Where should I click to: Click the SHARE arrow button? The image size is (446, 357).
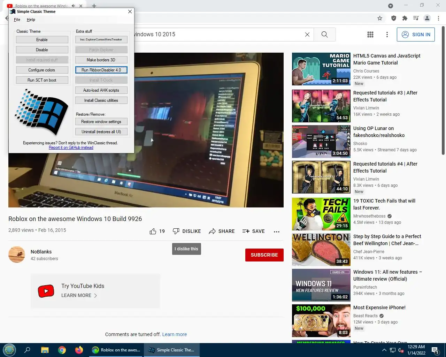pyautogui.click(x=222, y=231)
